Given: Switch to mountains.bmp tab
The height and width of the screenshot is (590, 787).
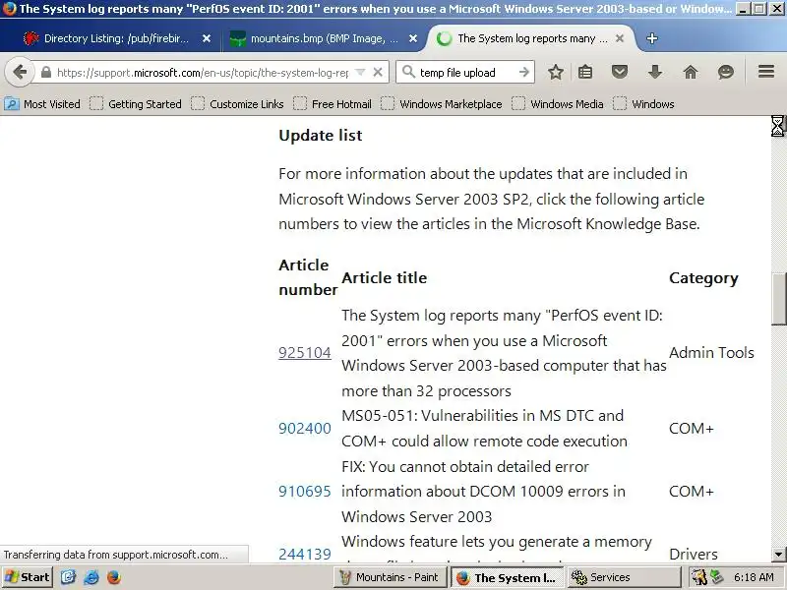Looking at the screenshot, I should [323, 38].
